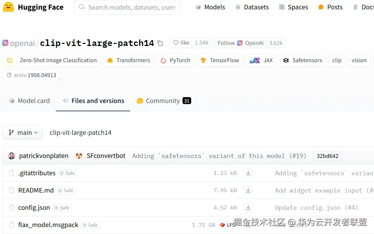
Task: Open the arxiv:1908.04913 paper tag
Action: (32, 75)
